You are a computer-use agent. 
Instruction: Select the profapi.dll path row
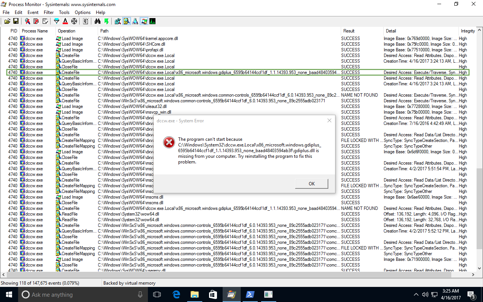(x=238, y=50)
